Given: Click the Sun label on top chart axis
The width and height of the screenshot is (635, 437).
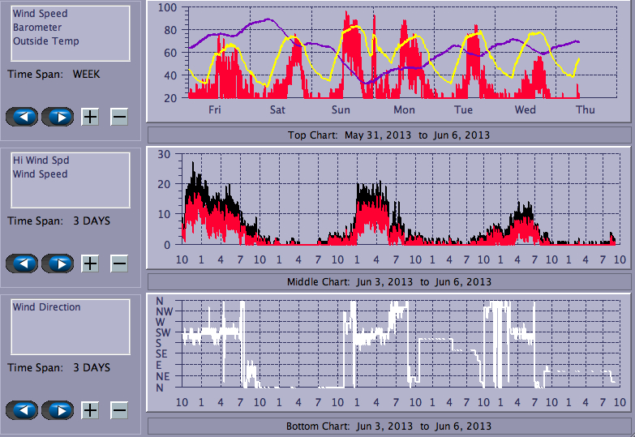Looking at the screenshot, I should coord(341,110).
